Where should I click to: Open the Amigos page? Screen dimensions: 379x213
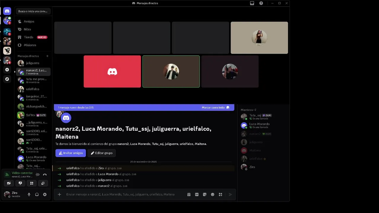pos(33,21)
